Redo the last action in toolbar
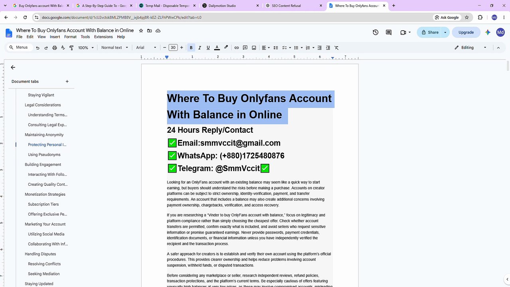 (x=46, y=47)
